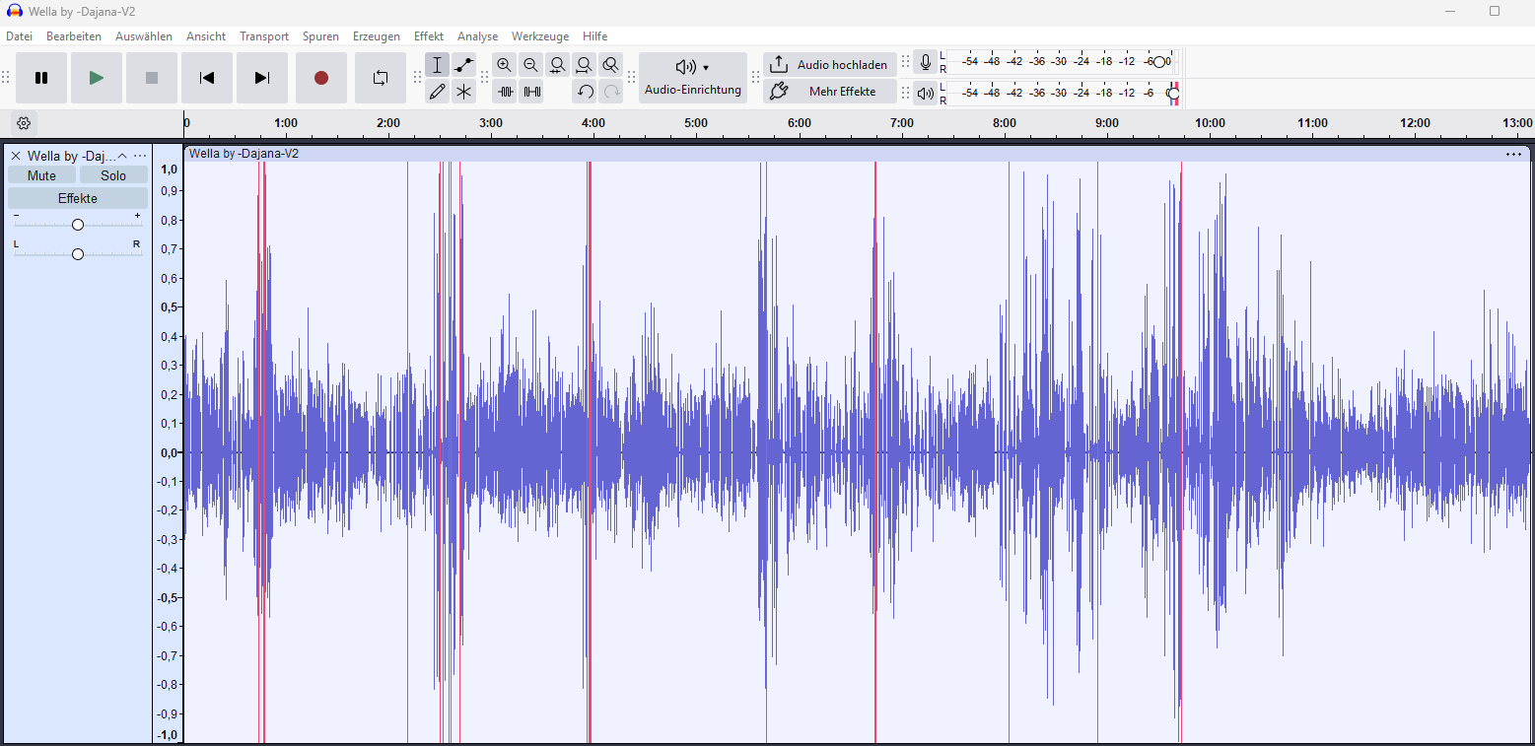Image resolution: width=1535 pixels, height=746 pixels.
Task: Zoom in on the waveform
Action: pos(505,65)
